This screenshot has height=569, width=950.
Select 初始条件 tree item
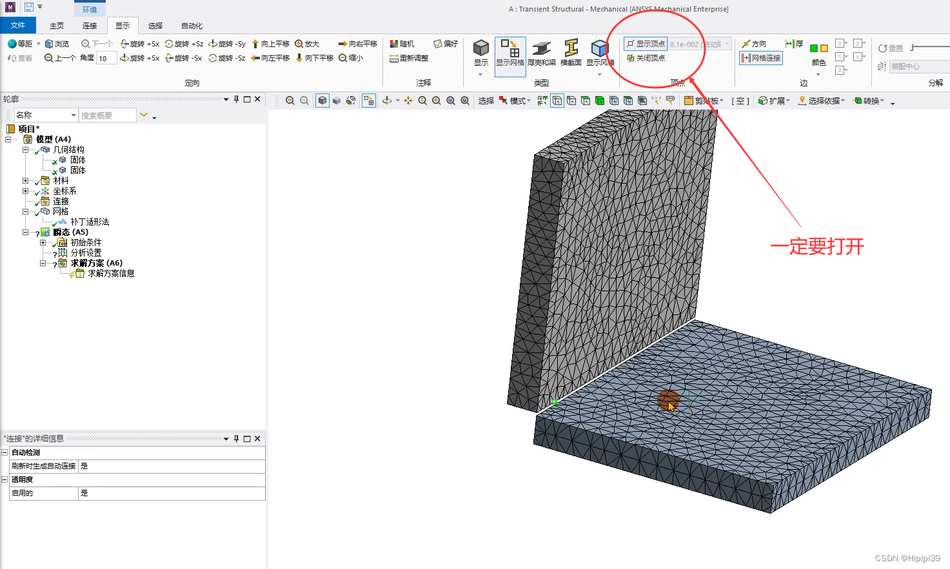86,242
